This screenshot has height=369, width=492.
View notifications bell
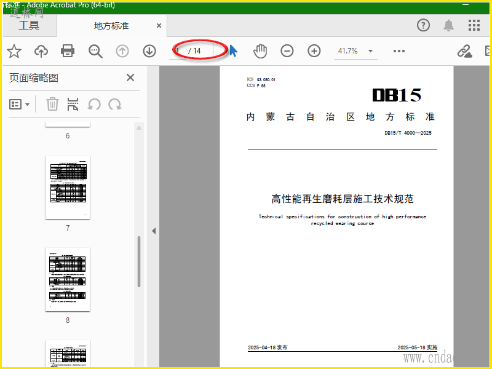coord(448,25)
